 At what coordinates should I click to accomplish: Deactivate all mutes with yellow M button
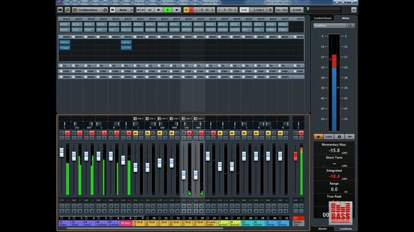pos(186,10)
